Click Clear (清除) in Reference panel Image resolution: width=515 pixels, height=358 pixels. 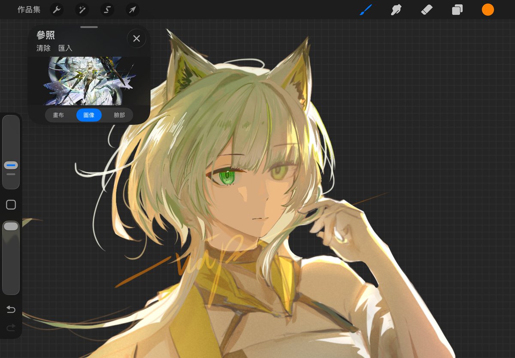tap(43, 48)
